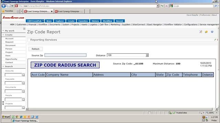220x123 pixels.
Task: Open the Customers link in navigation
Action: (x=21, y=25)
